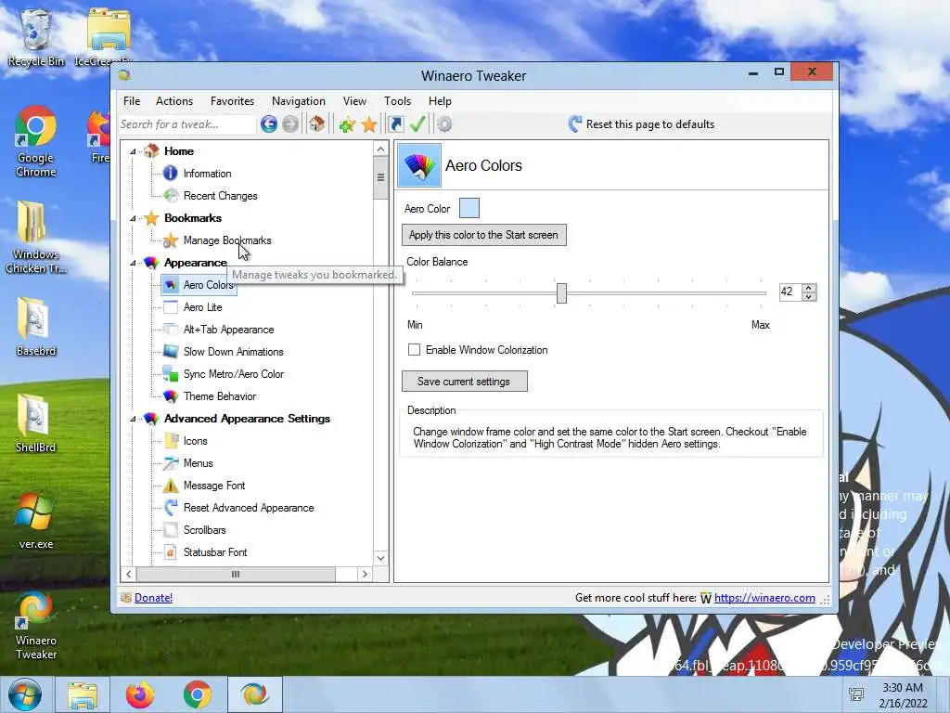
Task: Click the Back navigation arrow in toolbar
Action: [x=269, y=124]
